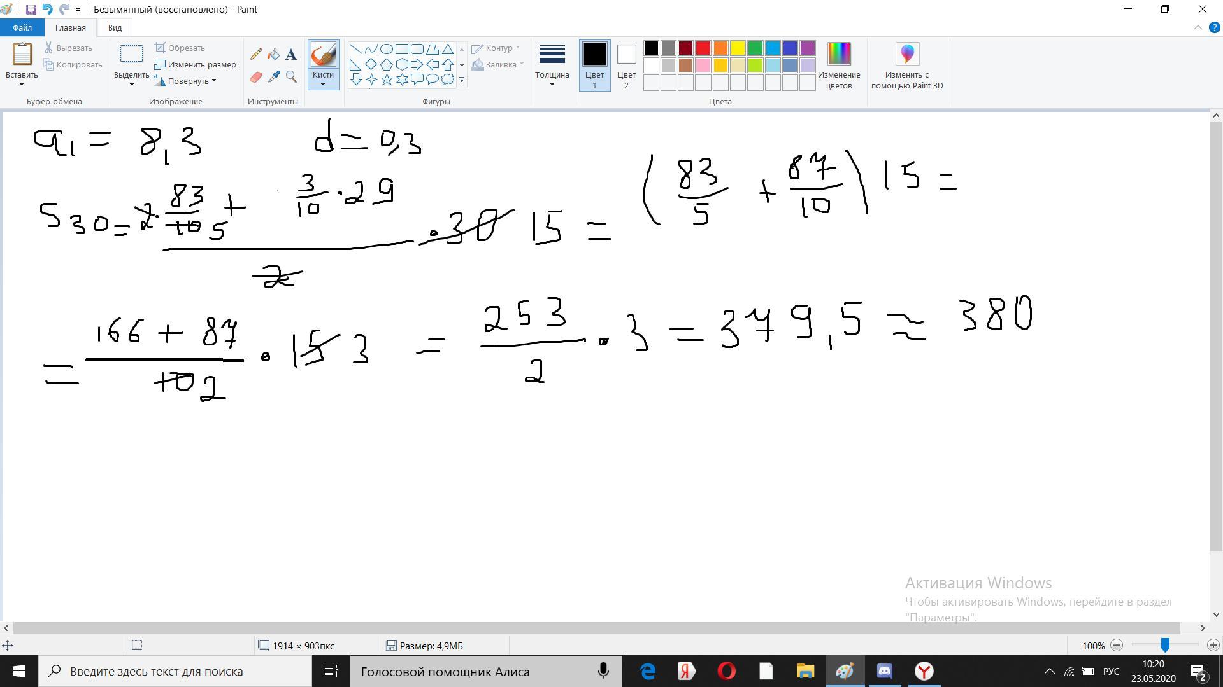Screen dimensions: 1223x687
Task: Open Opera browser from taskbar
Action: [x=726, y=671]
